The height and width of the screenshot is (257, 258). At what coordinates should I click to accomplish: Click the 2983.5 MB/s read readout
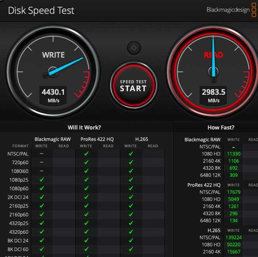(213, 95)
